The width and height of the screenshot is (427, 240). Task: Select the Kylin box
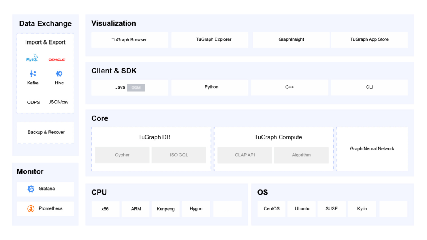coord(362,209)
